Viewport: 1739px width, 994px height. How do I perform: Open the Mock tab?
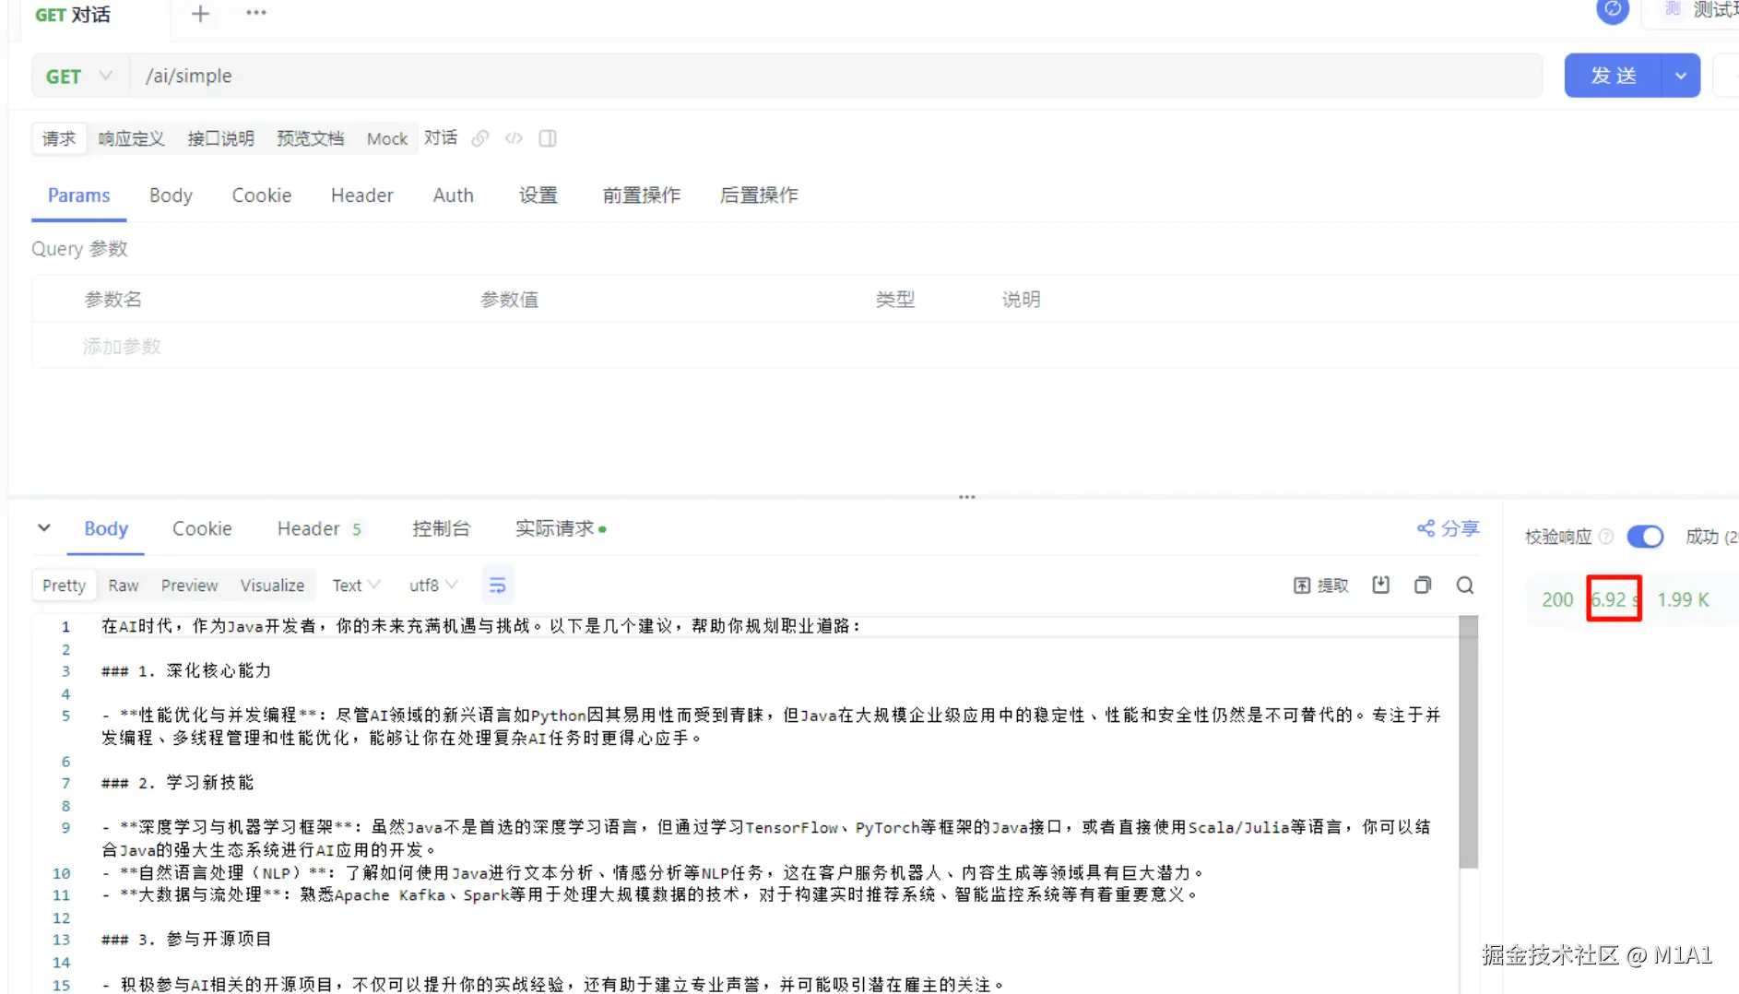[386, 138]
